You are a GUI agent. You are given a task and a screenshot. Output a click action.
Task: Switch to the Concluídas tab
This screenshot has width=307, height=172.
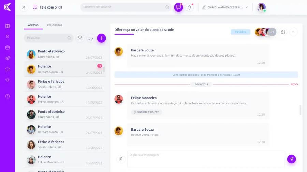55,25
